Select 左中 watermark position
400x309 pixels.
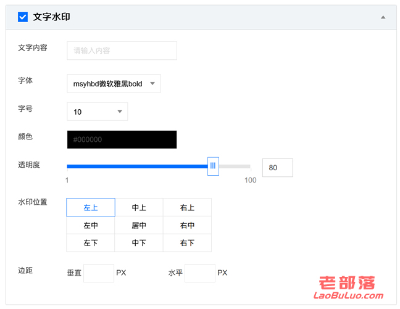coord(91,225)
